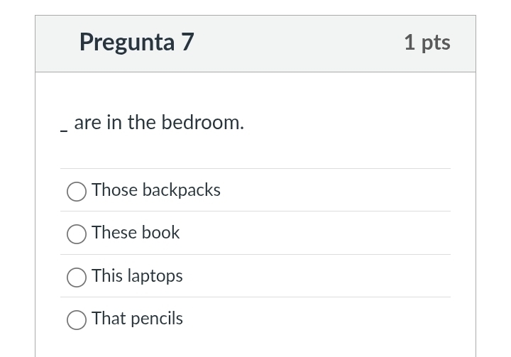Click the word "laptops" in third answer
Screen dimensions: 511x357
point(155,276)
